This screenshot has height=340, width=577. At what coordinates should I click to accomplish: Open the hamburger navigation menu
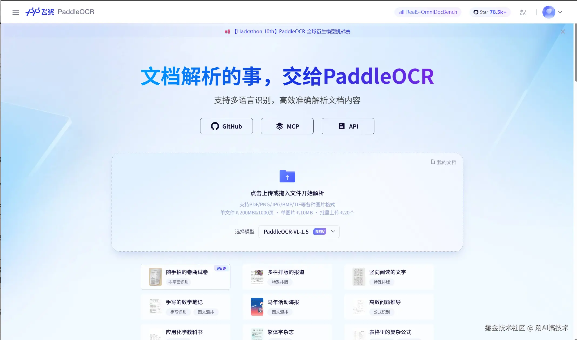pyautogui.click(x=16, y=12)
